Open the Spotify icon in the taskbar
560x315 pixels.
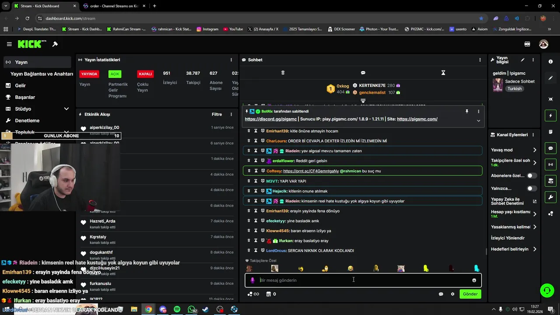tap(177, 309)
